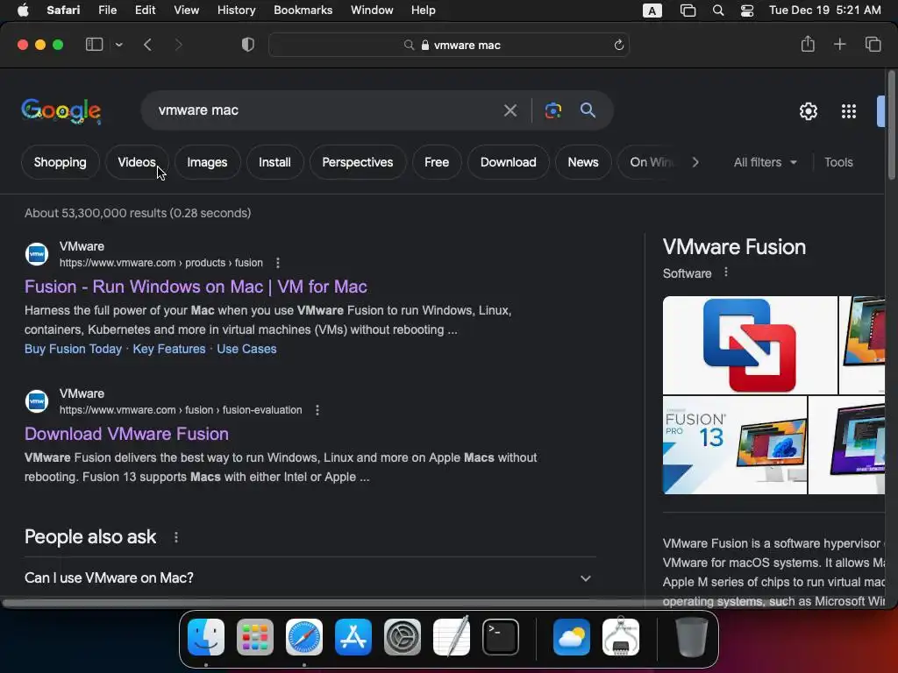Open 'Download VMware Fusion' result link
Screen dimensions: 898x673
[126, 434]
